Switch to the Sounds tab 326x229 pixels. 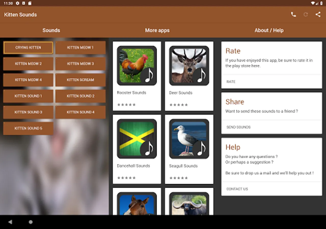coord(51,30)
